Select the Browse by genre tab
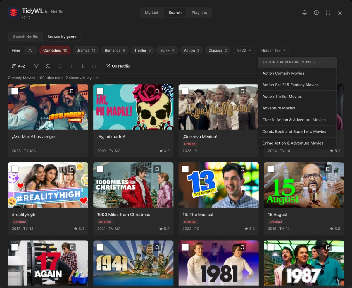The image size is (352, 288). (x=62, y=37)
